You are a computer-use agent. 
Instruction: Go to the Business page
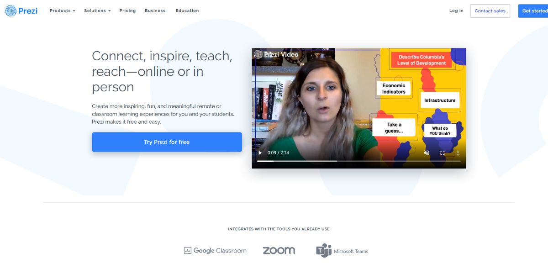(x=155, y=11)
